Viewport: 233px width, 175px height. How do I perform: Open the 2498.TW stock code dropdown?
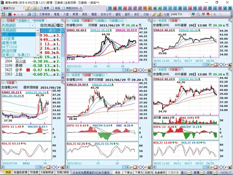click(189, 14)
